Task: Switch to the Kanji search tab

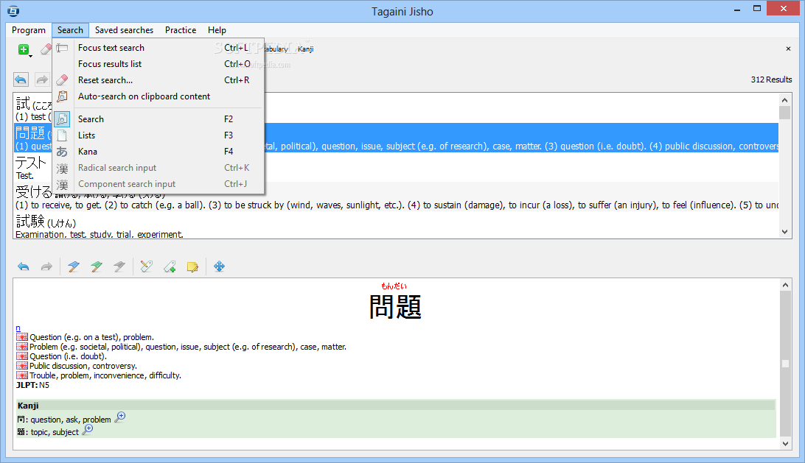Action: coord(305,49)
